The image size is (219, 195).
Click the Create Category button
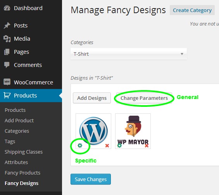coord(192,10)
